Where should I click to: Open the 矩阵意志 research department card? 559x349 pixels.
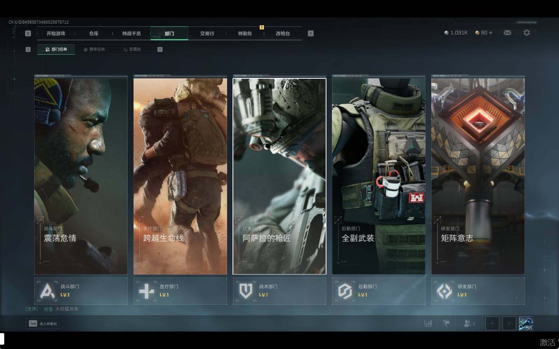pyautogui.click(x=478, y=176)
